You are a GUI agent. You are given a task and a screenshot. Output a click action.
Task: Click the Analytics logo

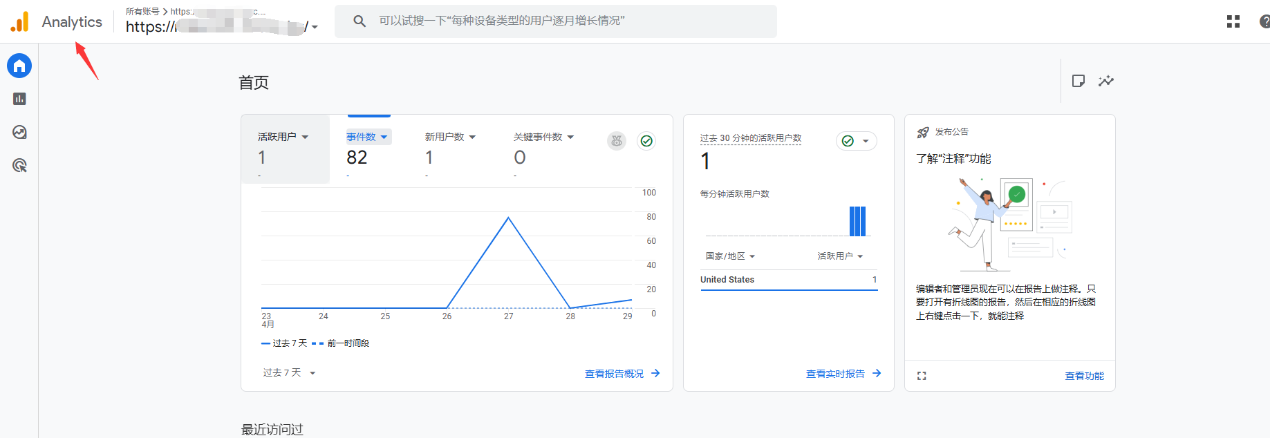point(20,21)
